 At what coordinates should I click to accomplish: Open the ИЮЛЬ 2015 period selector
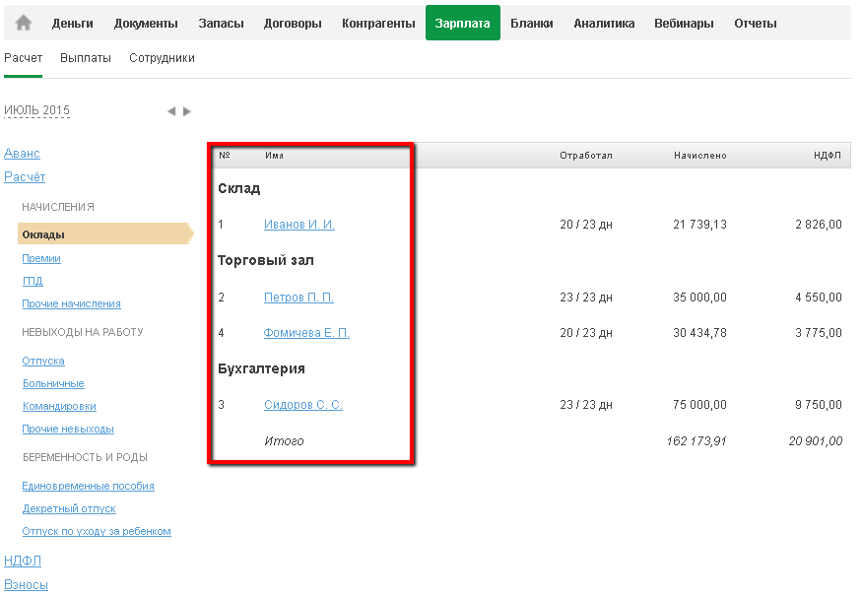(x=37, y=110)
